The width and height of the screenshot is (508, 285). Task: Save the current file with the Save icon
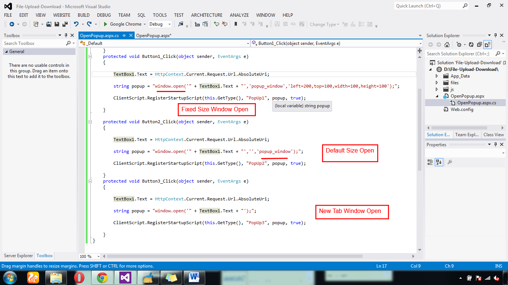point(57,24)
